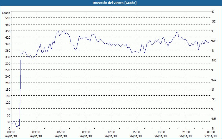This screenshot has width=222, height=139.
Task: Select the 120 value on the left axis
Action: tap(8, 103)
